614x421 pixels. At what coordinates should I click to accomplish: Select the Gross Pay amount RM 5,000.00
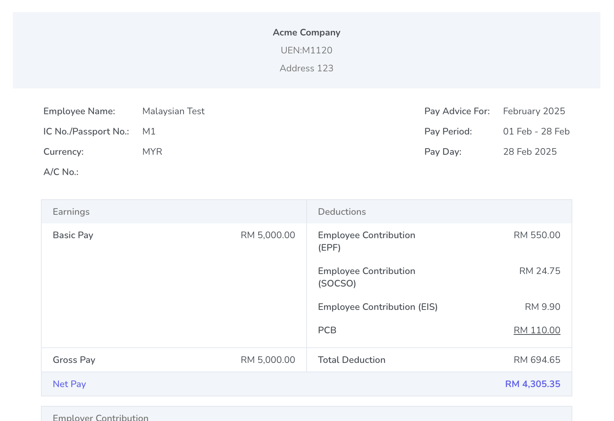(x=268, y=360)
